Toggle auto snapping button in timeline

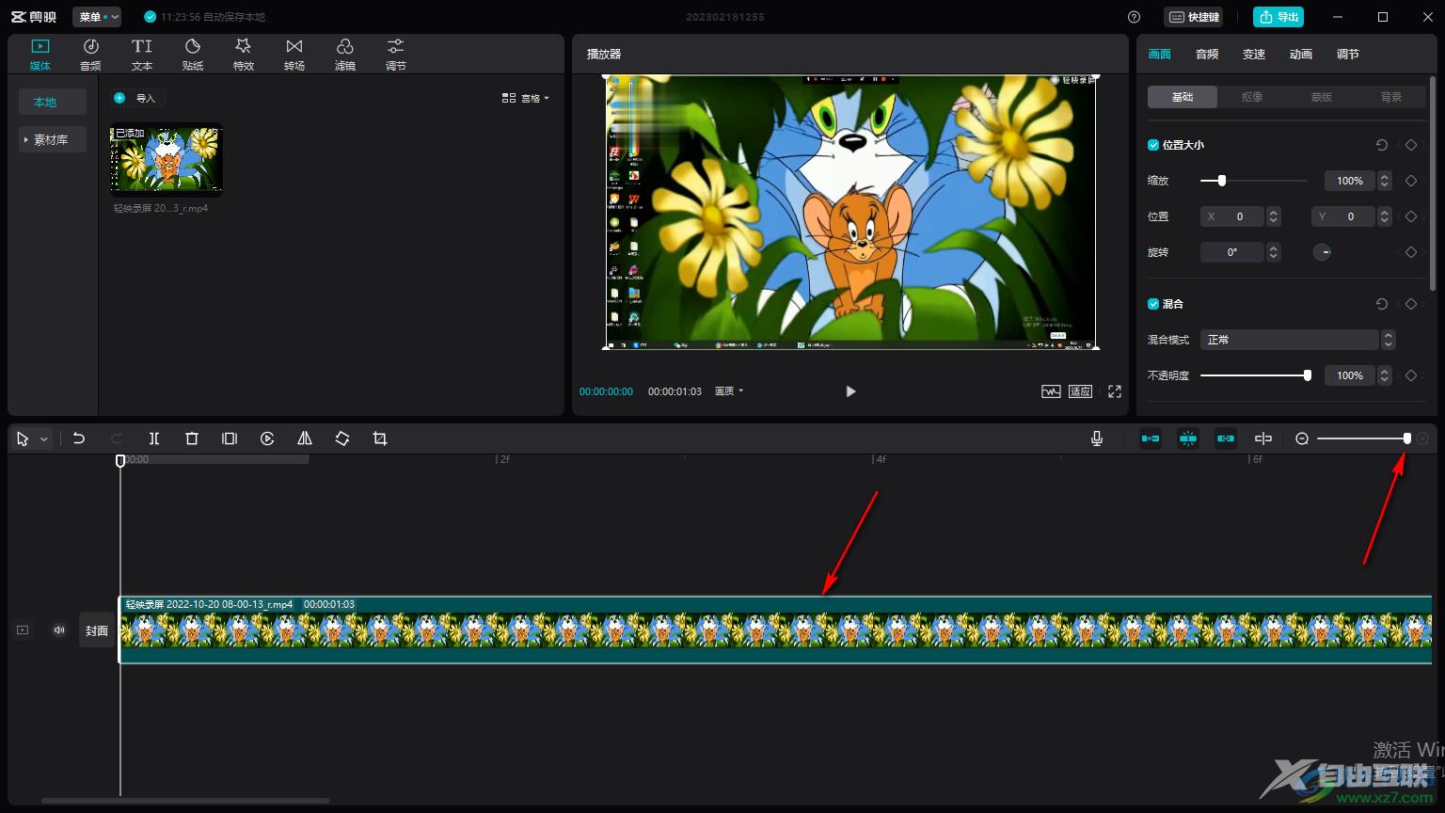click(x=1188, y=438)
